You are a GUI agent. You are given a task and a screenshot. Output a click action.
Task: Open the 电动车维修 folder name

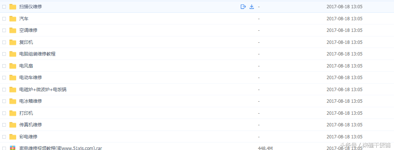[31, 78]
